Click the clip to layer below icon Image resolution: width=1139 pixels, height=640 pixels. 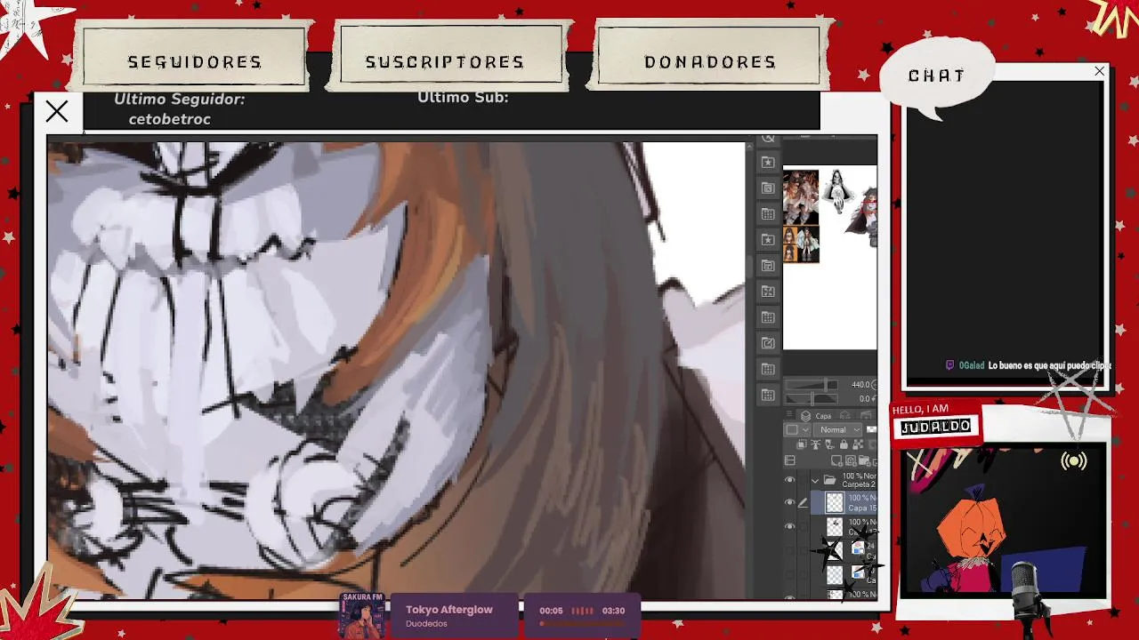[802, 444]
